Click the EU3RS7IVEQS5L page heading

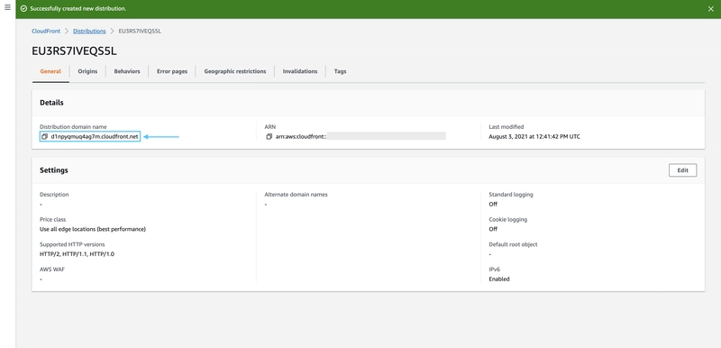pos(74,51)
